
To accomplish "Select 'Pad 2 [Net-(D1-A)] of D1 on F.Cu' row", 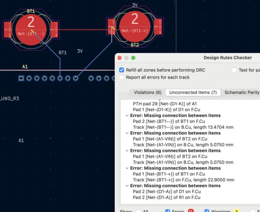I will pos(167,192).
